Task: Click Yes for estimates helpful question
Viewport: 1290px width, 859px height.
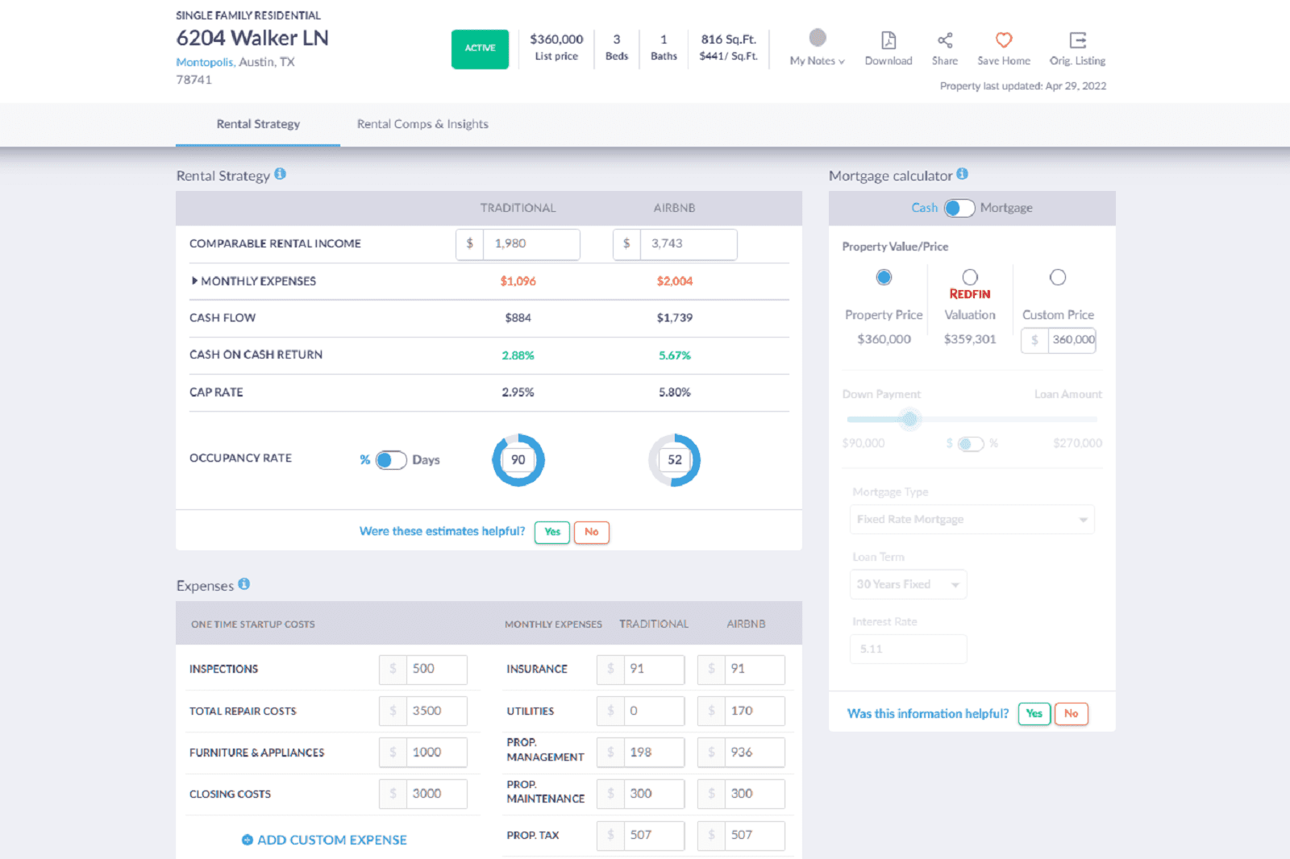Action: point(552,532)
